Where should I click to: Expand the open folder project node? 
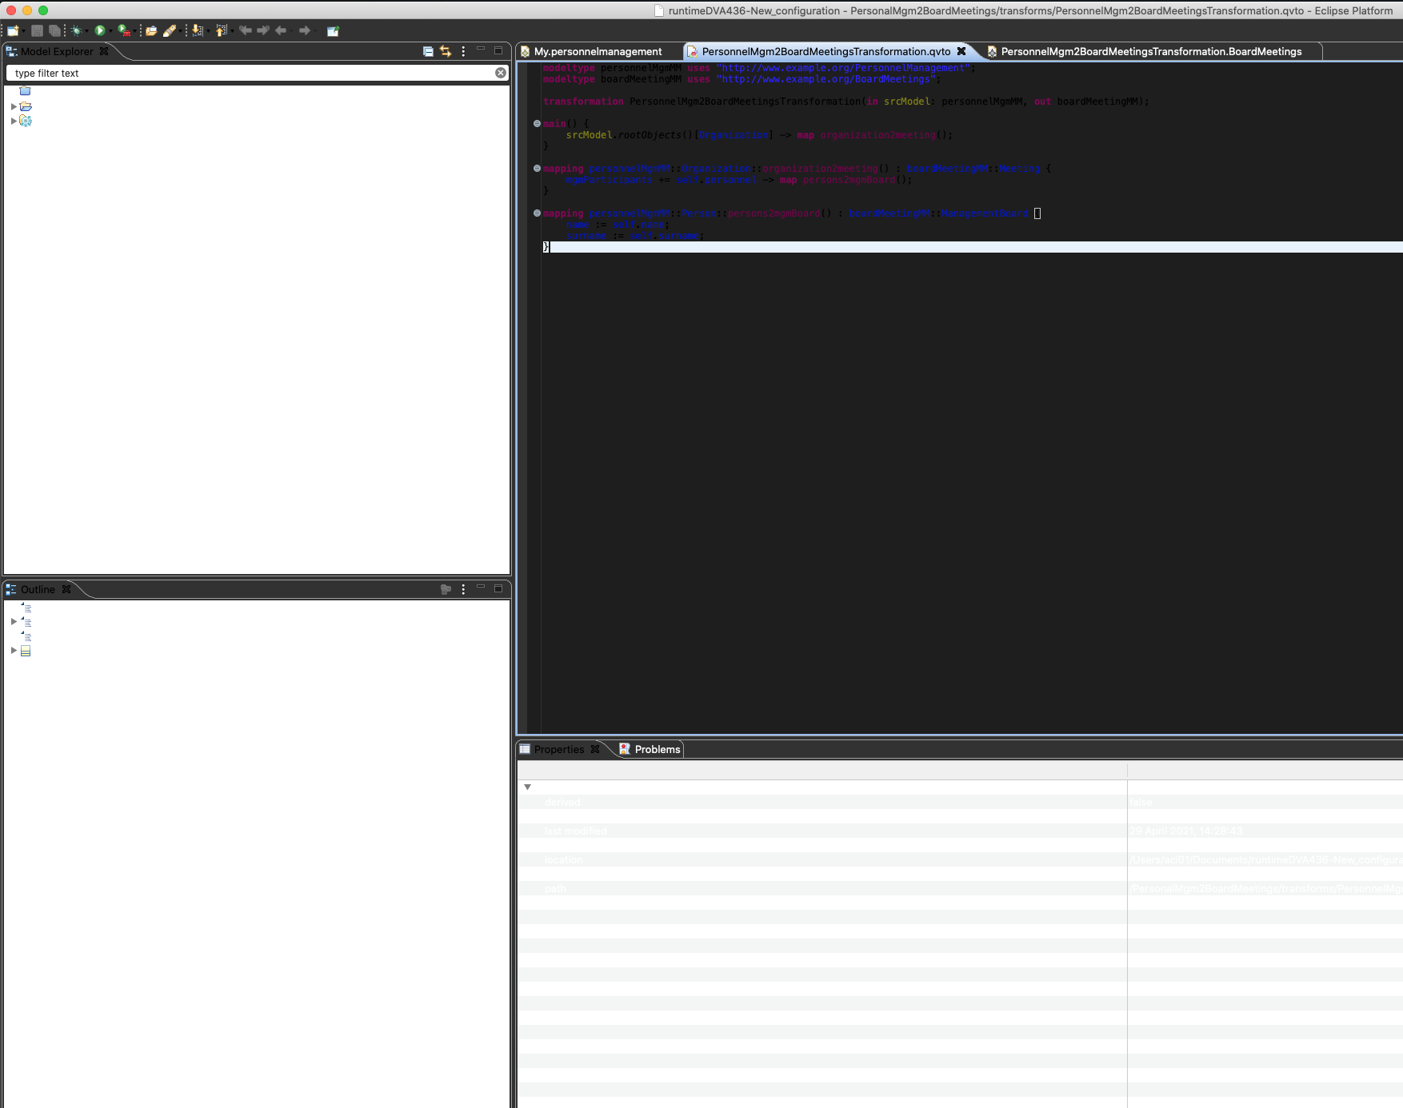[x=14, y=106]
